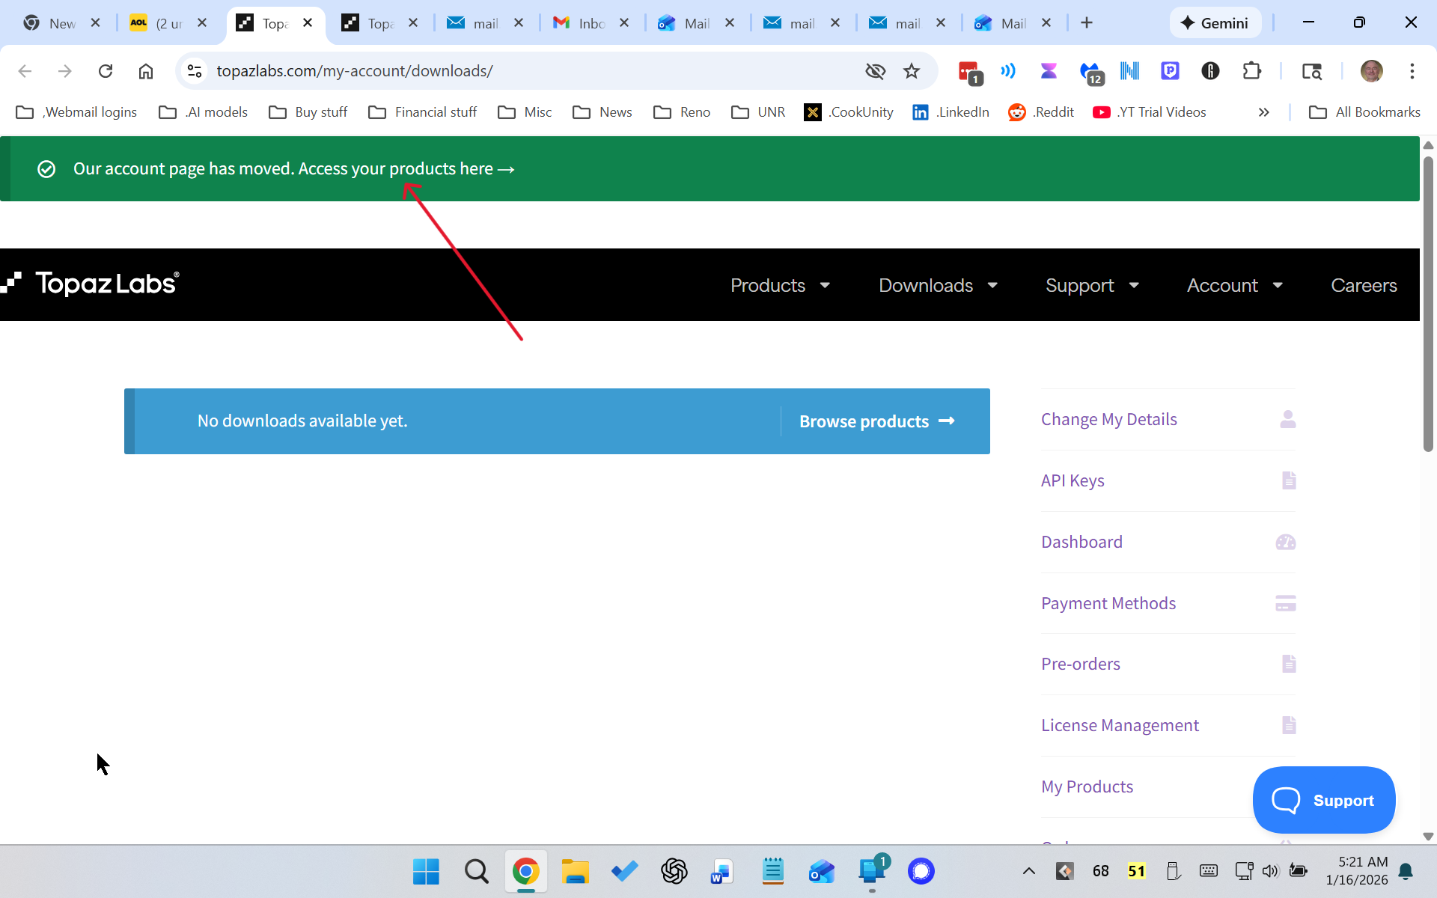The width and height of the screenshot is (1437, 898).
Task: Toggle the tracking protection eye icon
Action: (875, 71)
